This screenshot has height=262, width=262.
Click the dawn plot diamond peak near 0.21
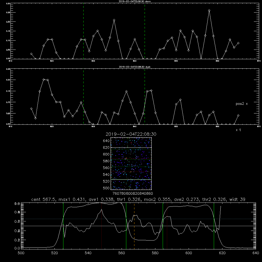tap(114, 20)
